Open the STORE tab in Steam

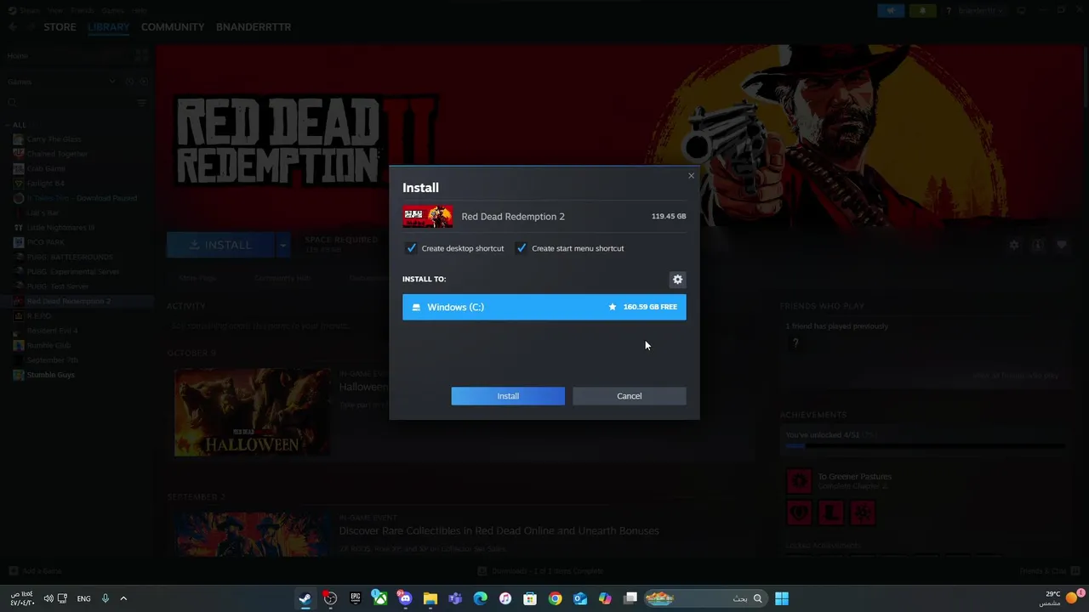click(x=60, y=27)
